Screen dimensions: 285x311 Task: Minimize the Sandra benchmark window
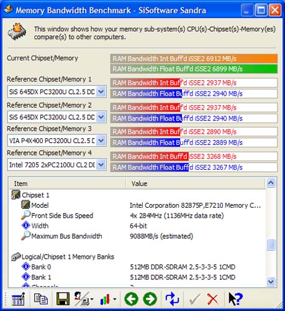point(247,10)
